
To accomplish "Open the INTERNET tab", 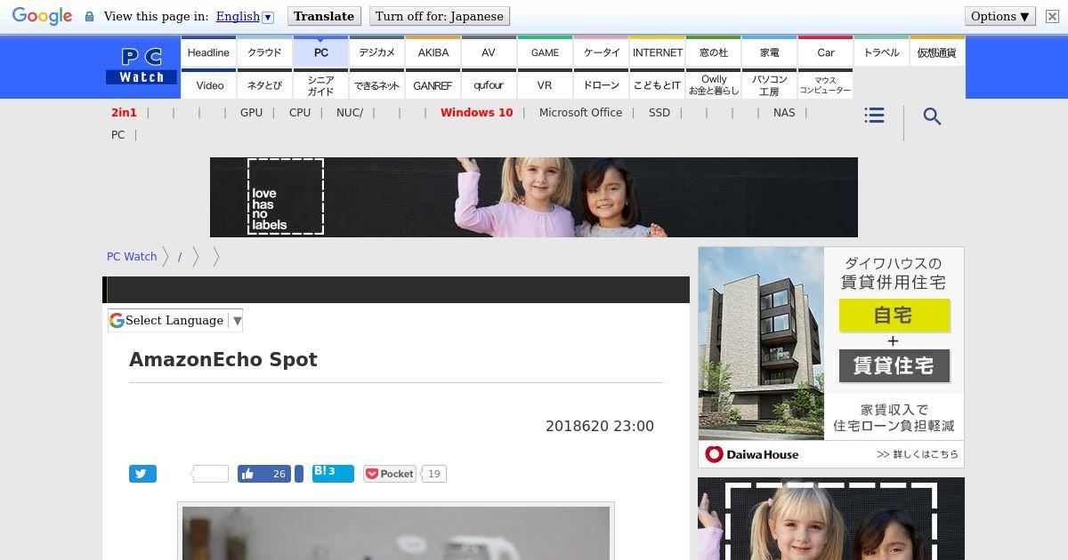I will tap(658, 52).
